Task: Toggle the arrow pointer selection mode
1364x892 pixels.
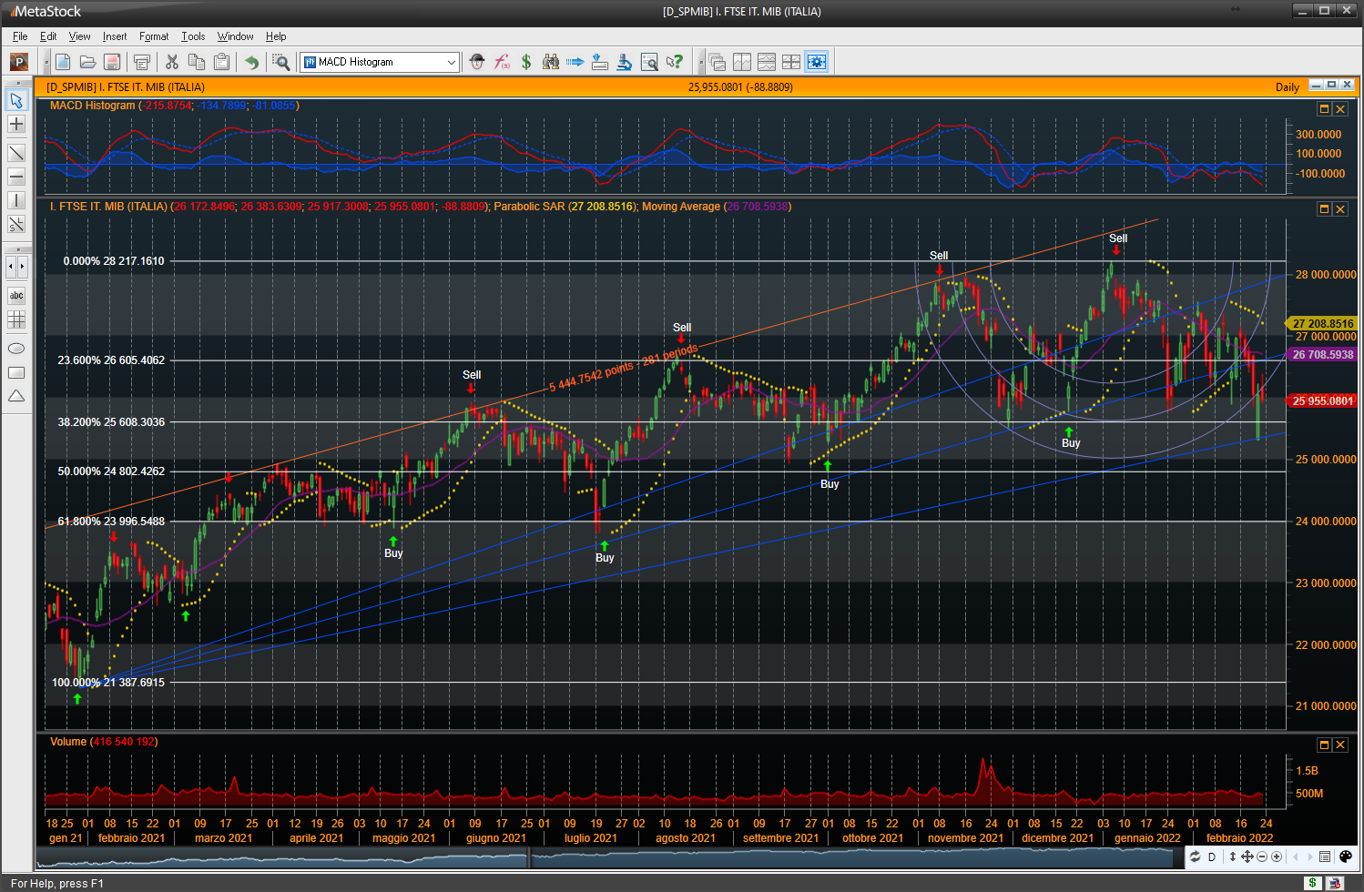Action: tap(16, 100)
